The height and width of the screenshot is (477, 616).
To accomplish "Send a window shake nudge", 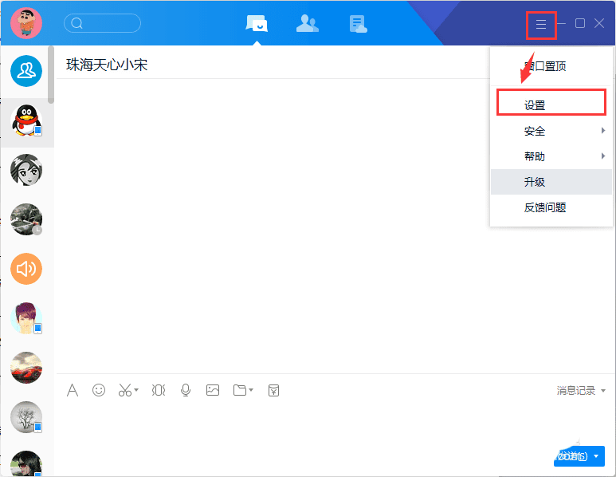I will coord(159,390).
